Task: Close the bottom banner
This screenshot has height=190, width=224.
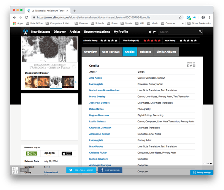Action: (208, 163)
